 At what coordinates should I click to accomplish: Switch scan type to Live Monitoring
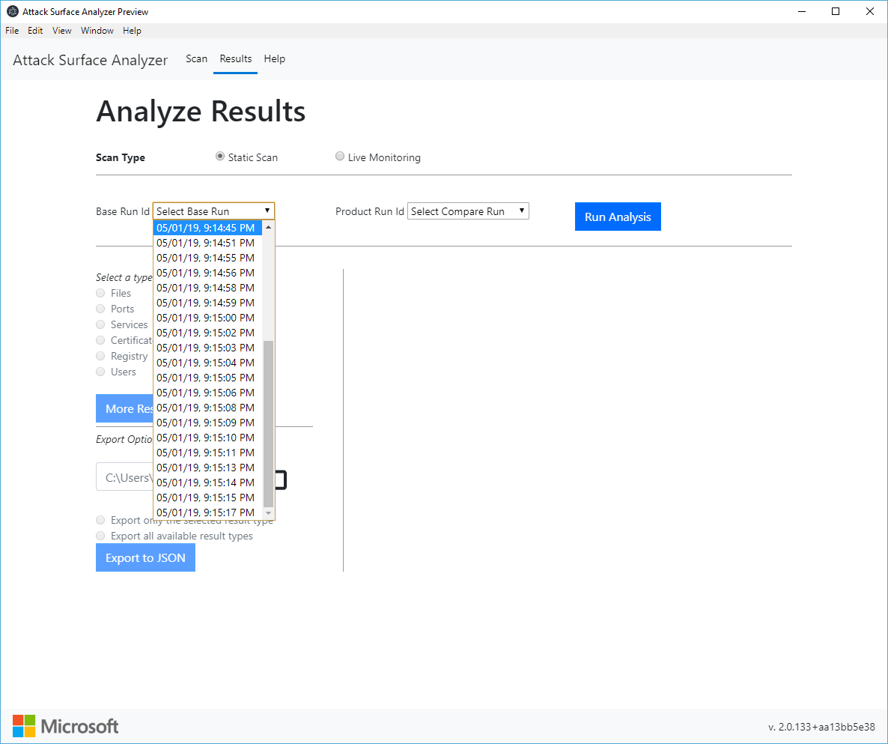click(x=340, y=156)
